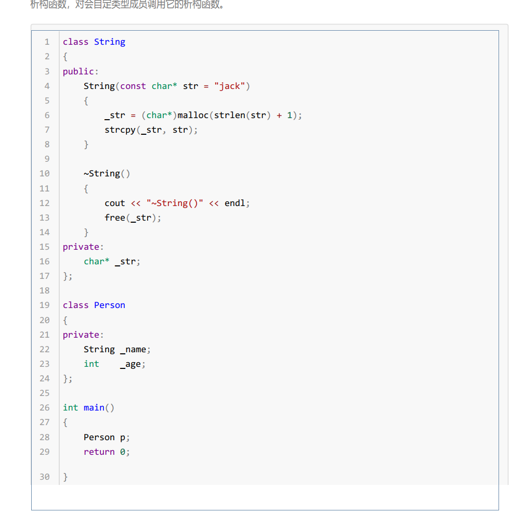Click the 'private:' keyword on line 15

[x=83, y=247]
